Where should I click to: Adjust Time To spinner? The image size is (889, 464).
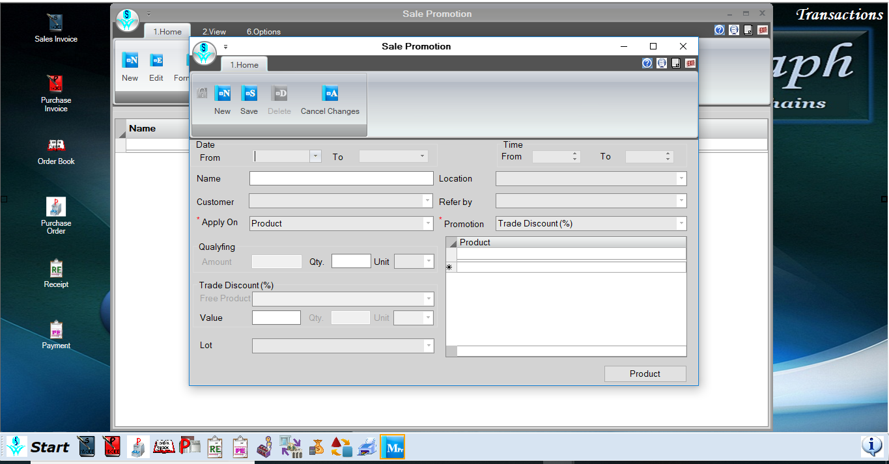click(668, 156)
